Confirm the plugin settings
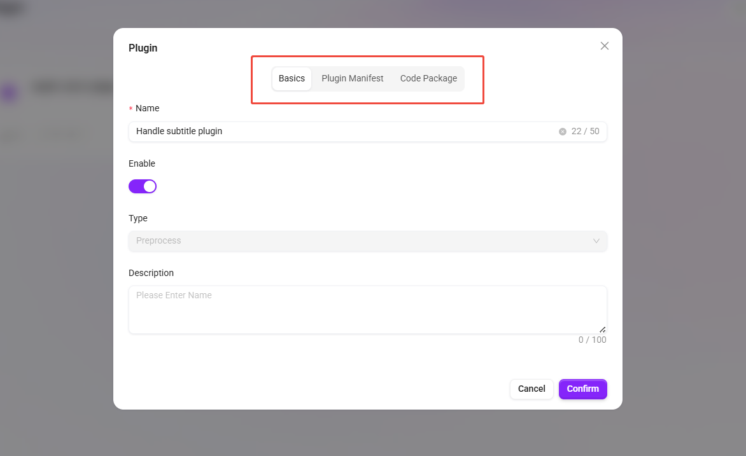Screen dimensions: 746x456 coord(583,389)
